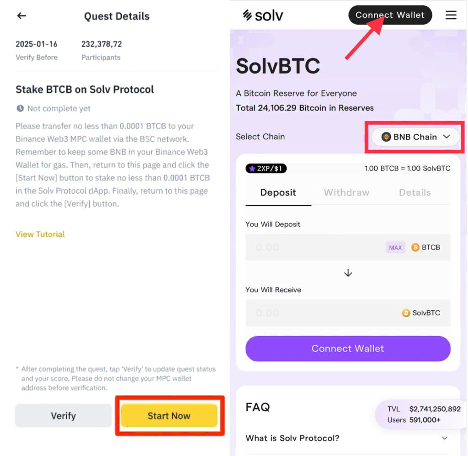Click the purple Connect Wallet button
The width and height of the screenshot is (468, 456).
348,349
